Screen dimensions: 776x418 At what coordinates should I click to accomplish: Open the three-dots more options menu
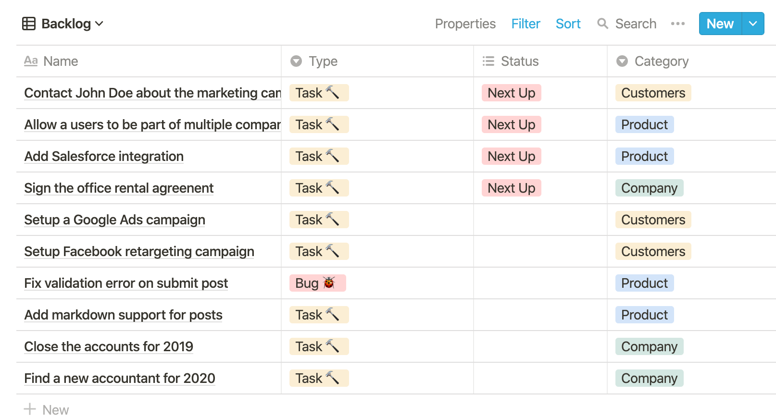click(677, 24)
